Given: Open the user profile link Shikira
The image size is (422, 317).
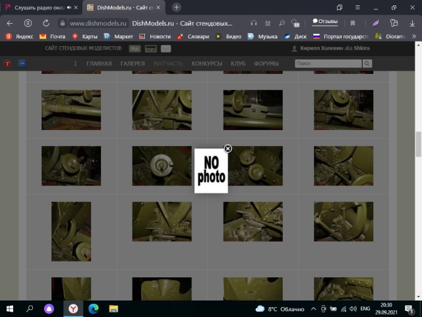Looking at the screenshot, I should pyautogui.click(x=364, y=49).
